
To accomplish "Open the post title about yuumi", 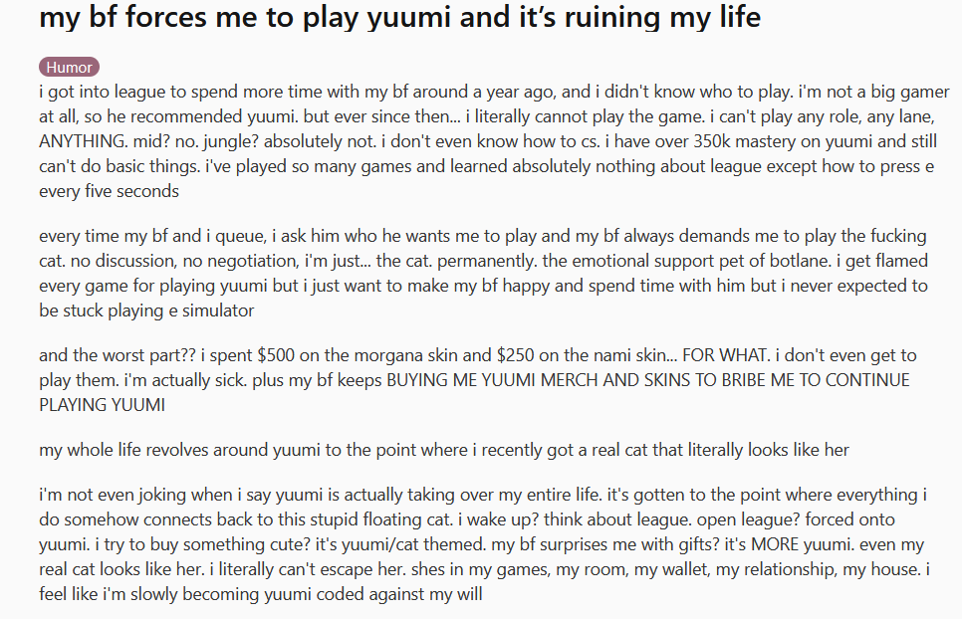I will coord(399,17).
